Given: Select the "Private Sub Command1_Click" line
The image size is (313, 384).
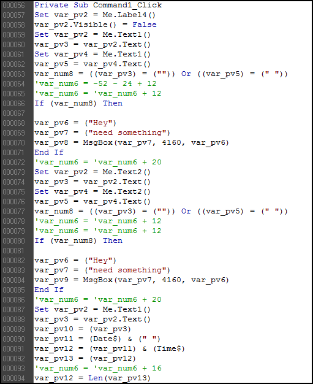Looking at the screenshot, I should pos(98,5).
